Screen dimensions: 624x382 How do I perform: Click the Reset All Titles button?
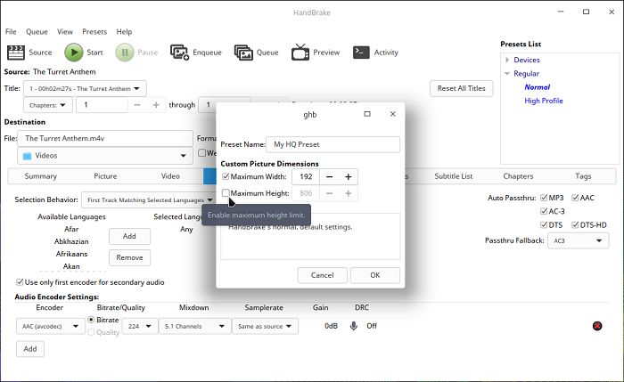pos(461,88)
